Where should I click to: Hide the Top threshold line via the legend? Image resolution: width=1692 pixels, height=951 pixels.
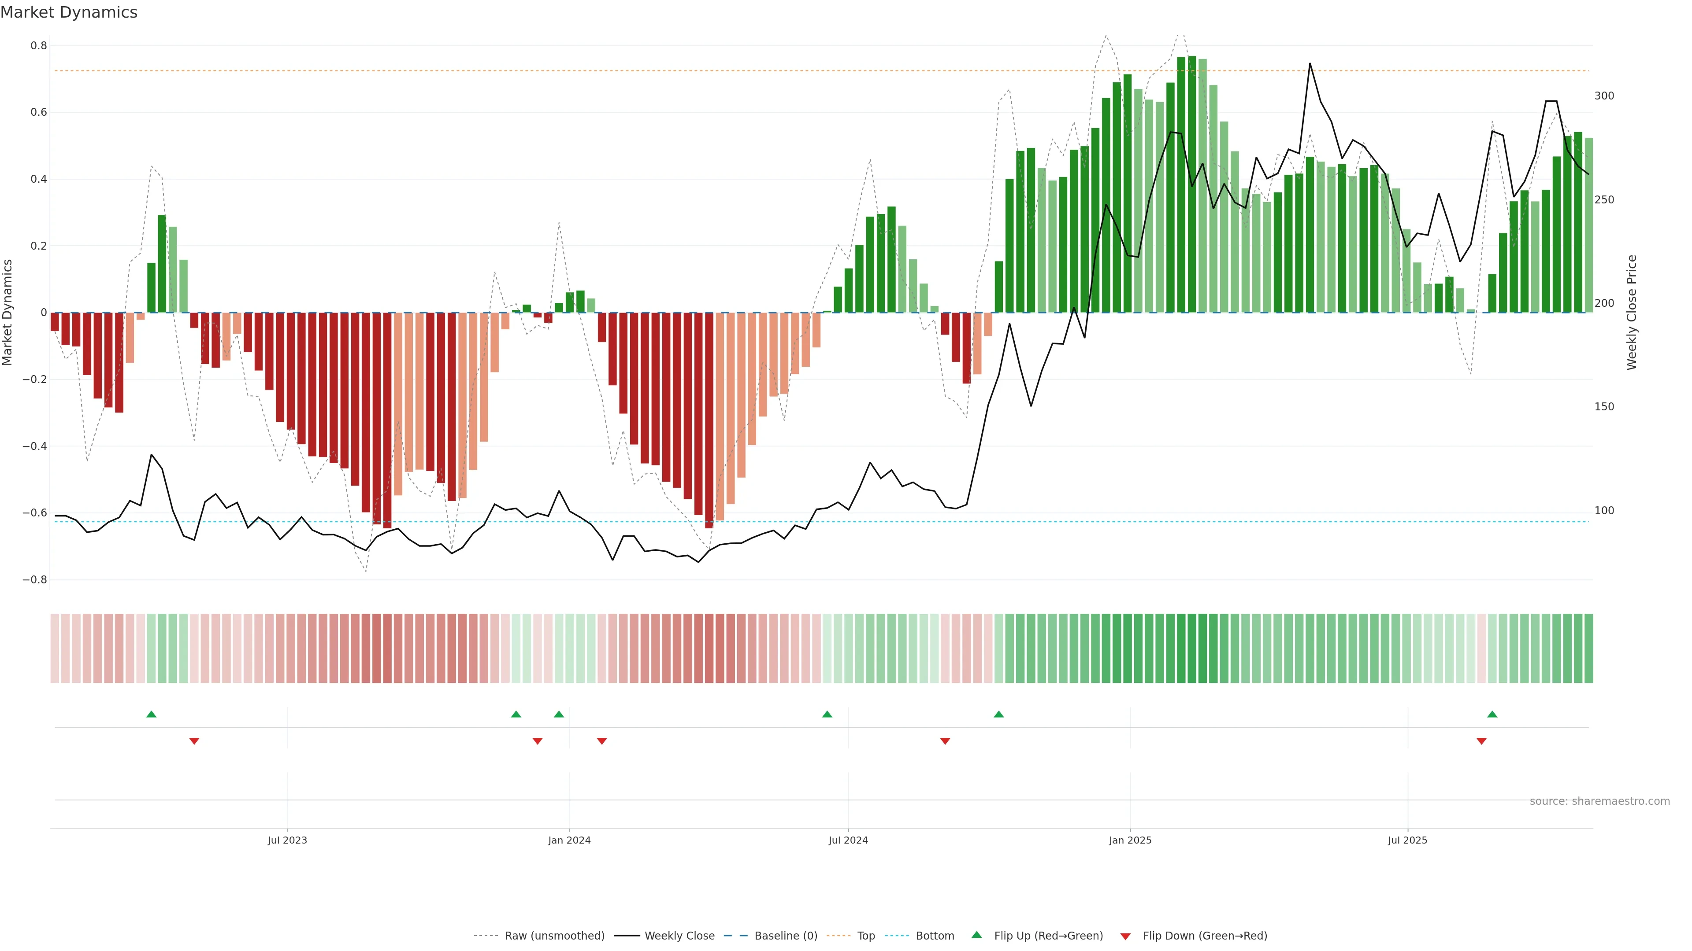pos(866,936)
